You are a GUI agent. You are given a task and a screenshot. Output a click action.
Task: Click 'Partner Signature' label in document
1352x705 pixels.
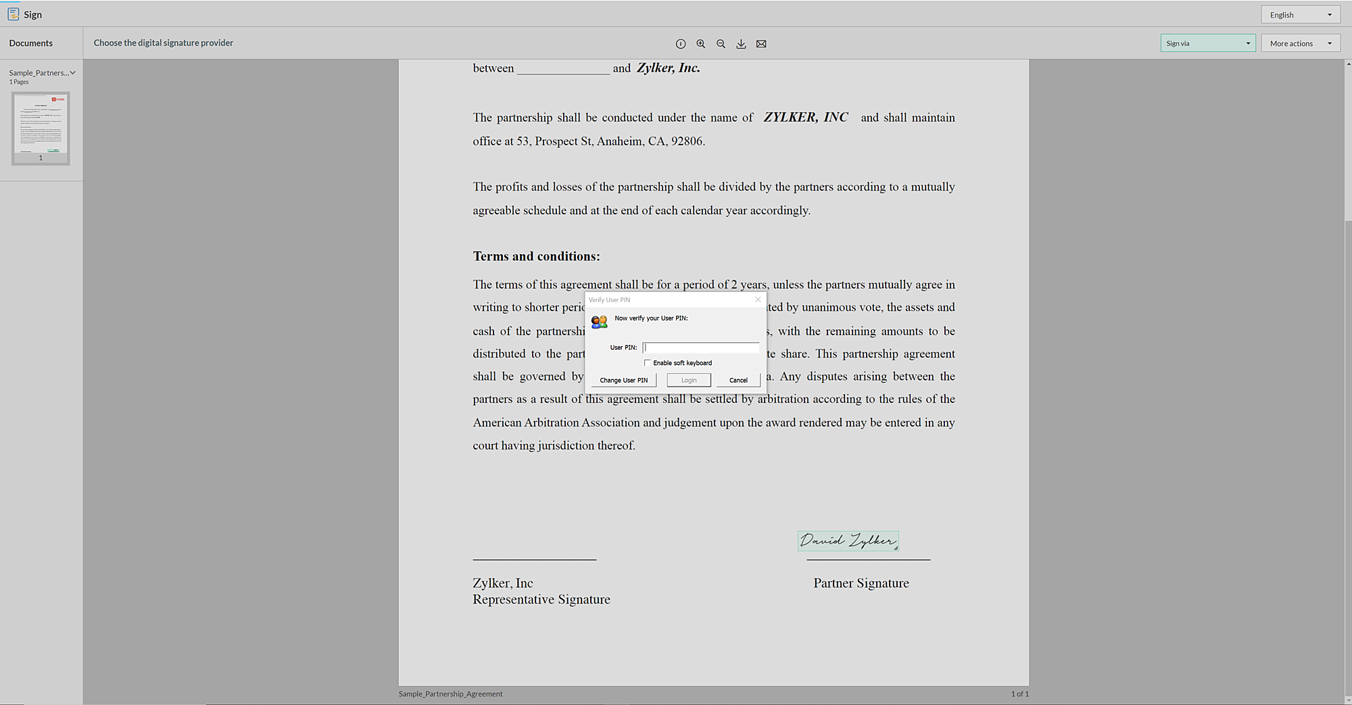point(861,583)
